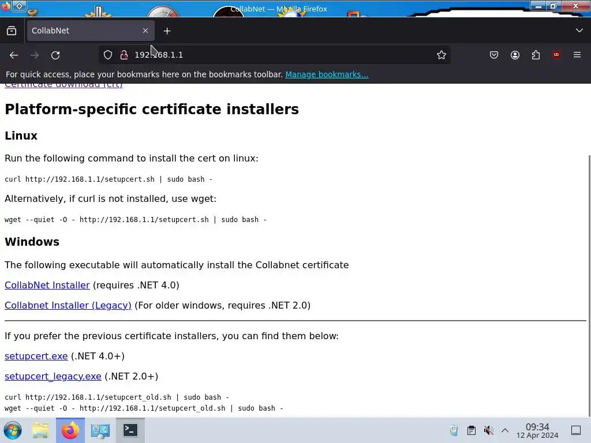591x443 pixels.
Task: Open the list all tabs dropdown
Action: pyautogui.click(x=579, y=31)
